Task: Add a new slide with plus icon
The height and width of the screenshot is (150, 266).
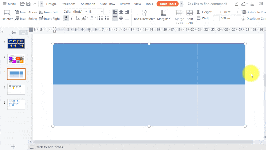Action: point(13,147)
